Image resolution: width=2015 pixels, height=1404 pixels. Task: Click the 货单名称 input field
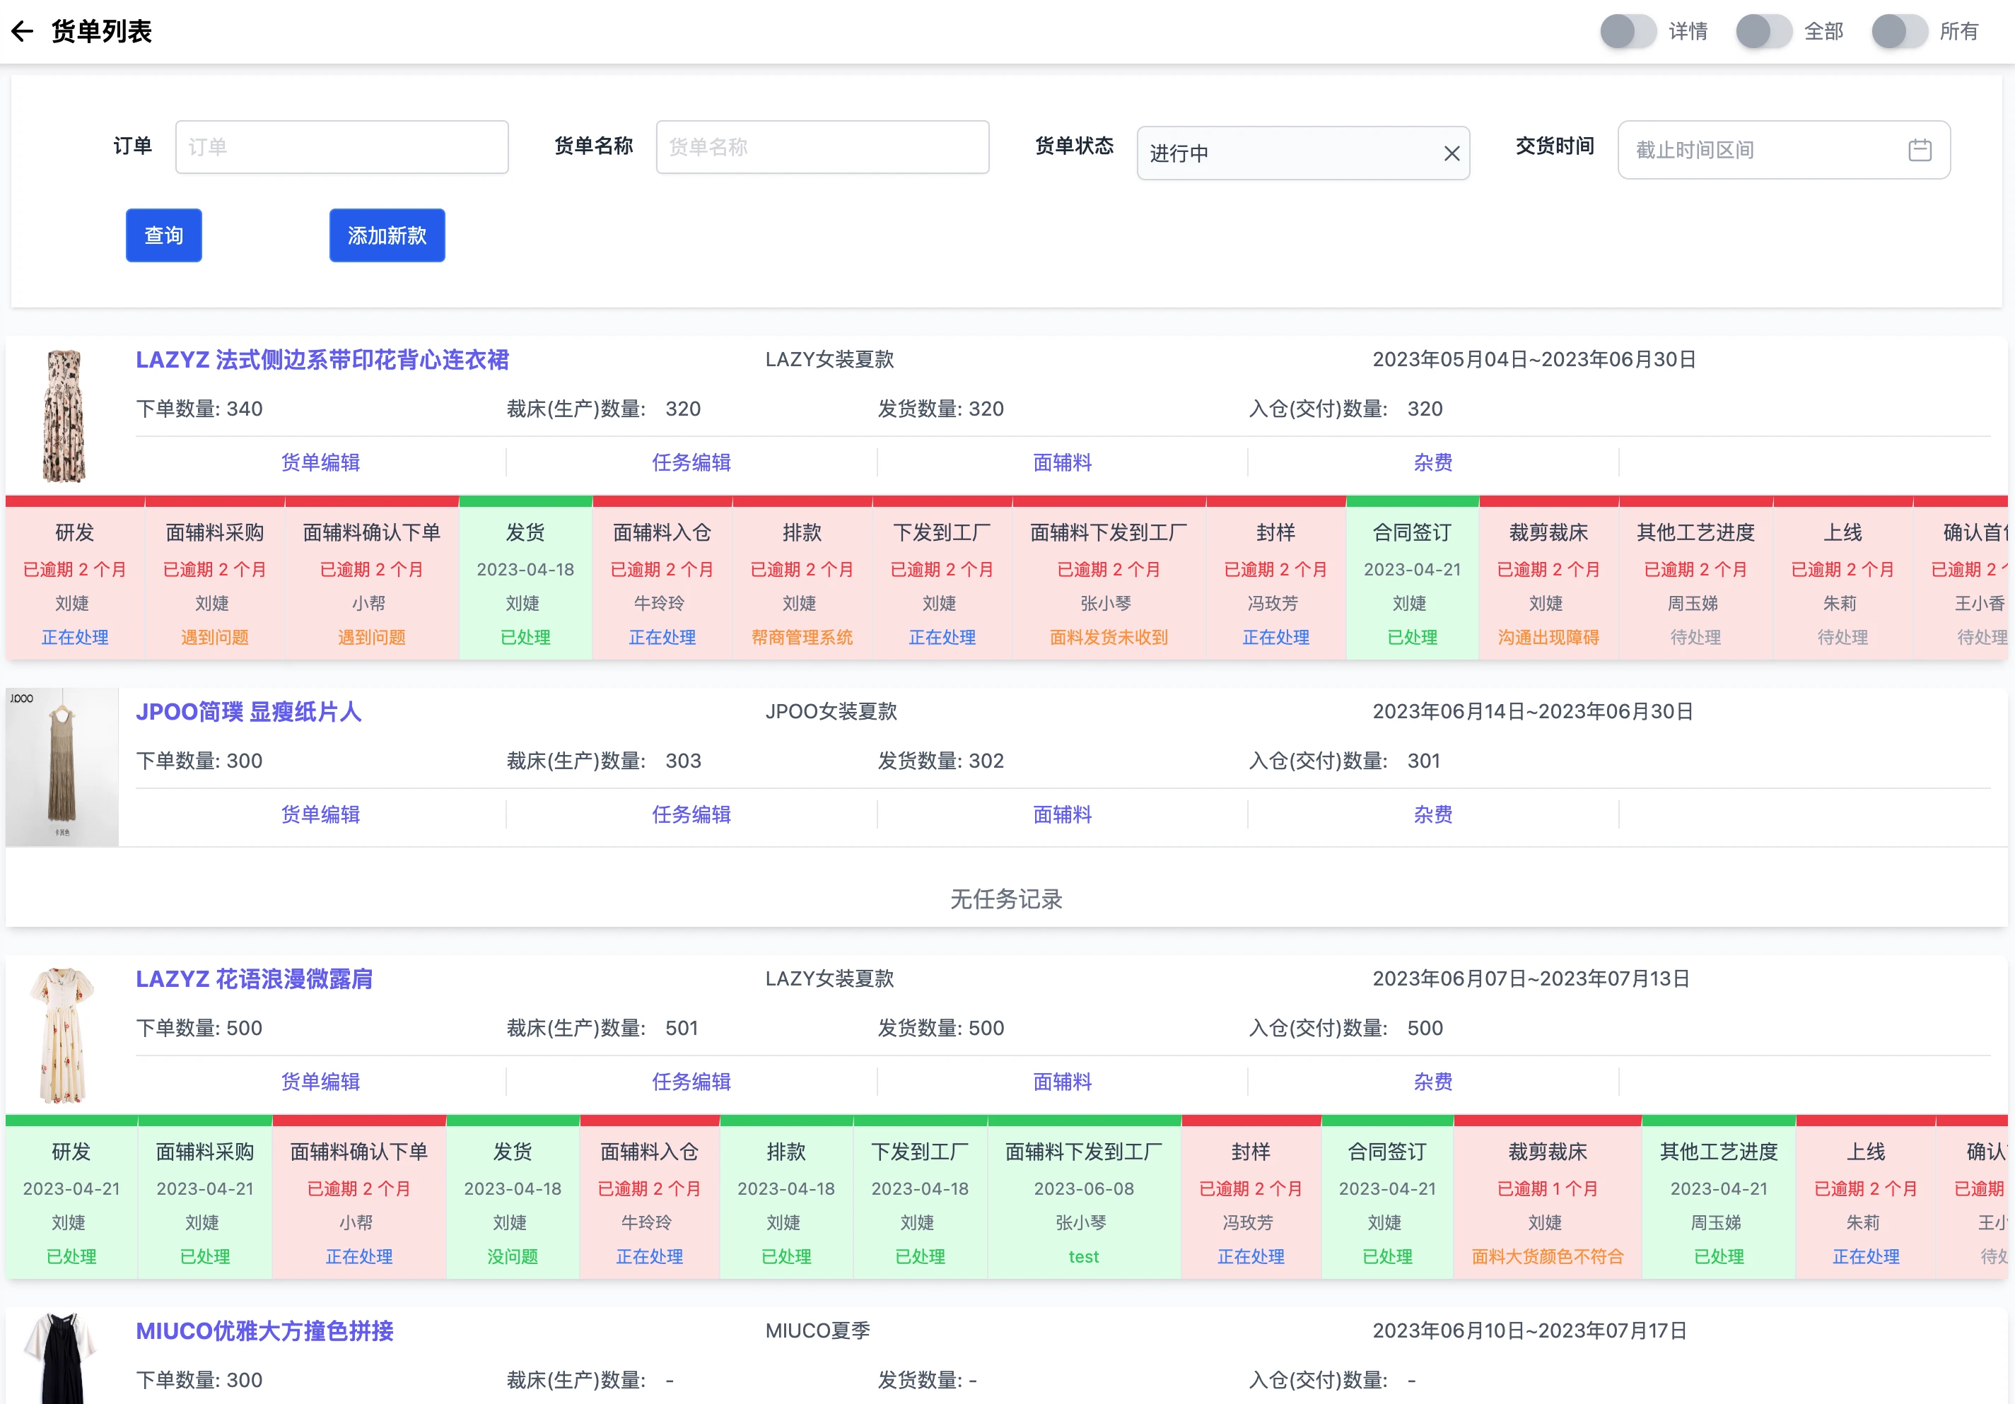tap(822, 146)
